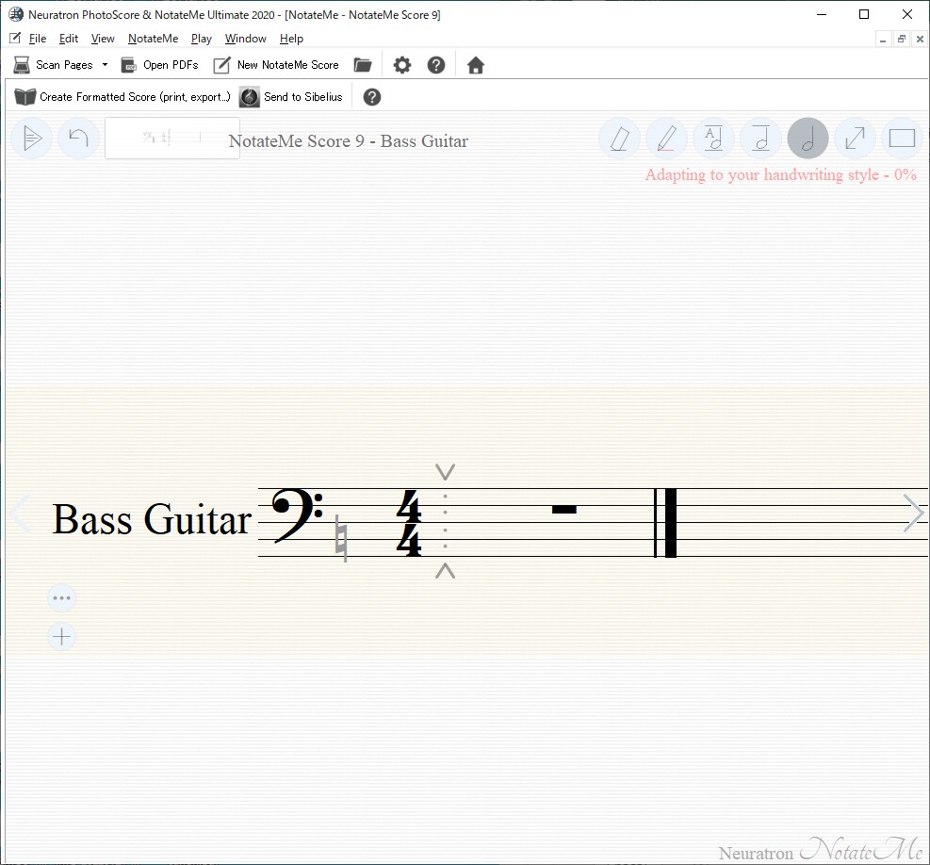The width and height of the screenshot is (930, 865).
Task: Select the rectangle selection tool
Action: click(902, 139)
